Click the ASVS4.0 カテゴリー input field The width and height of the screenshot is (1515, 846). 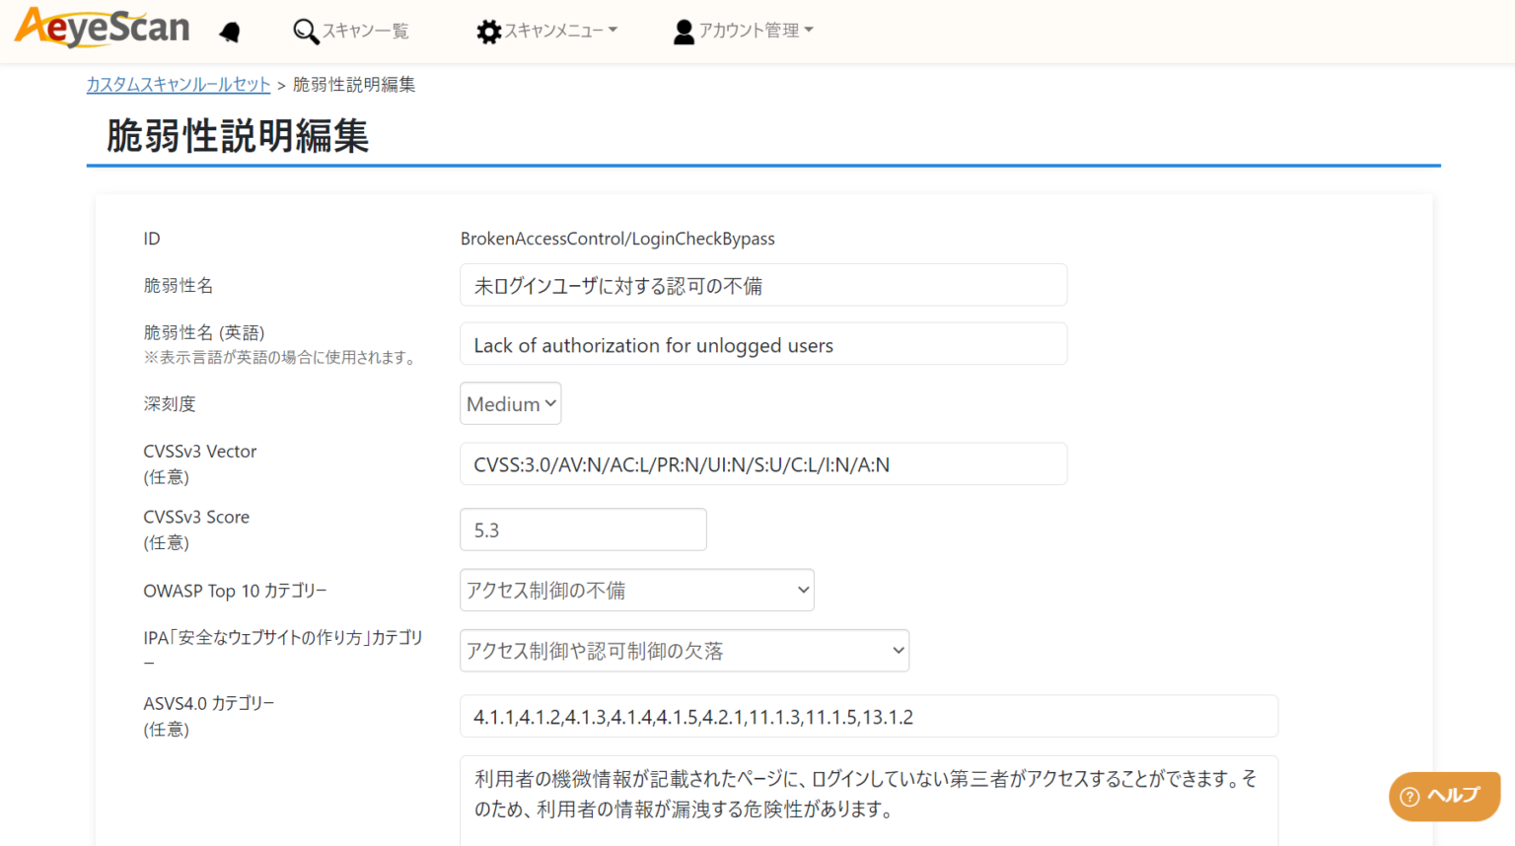(869, 716)
